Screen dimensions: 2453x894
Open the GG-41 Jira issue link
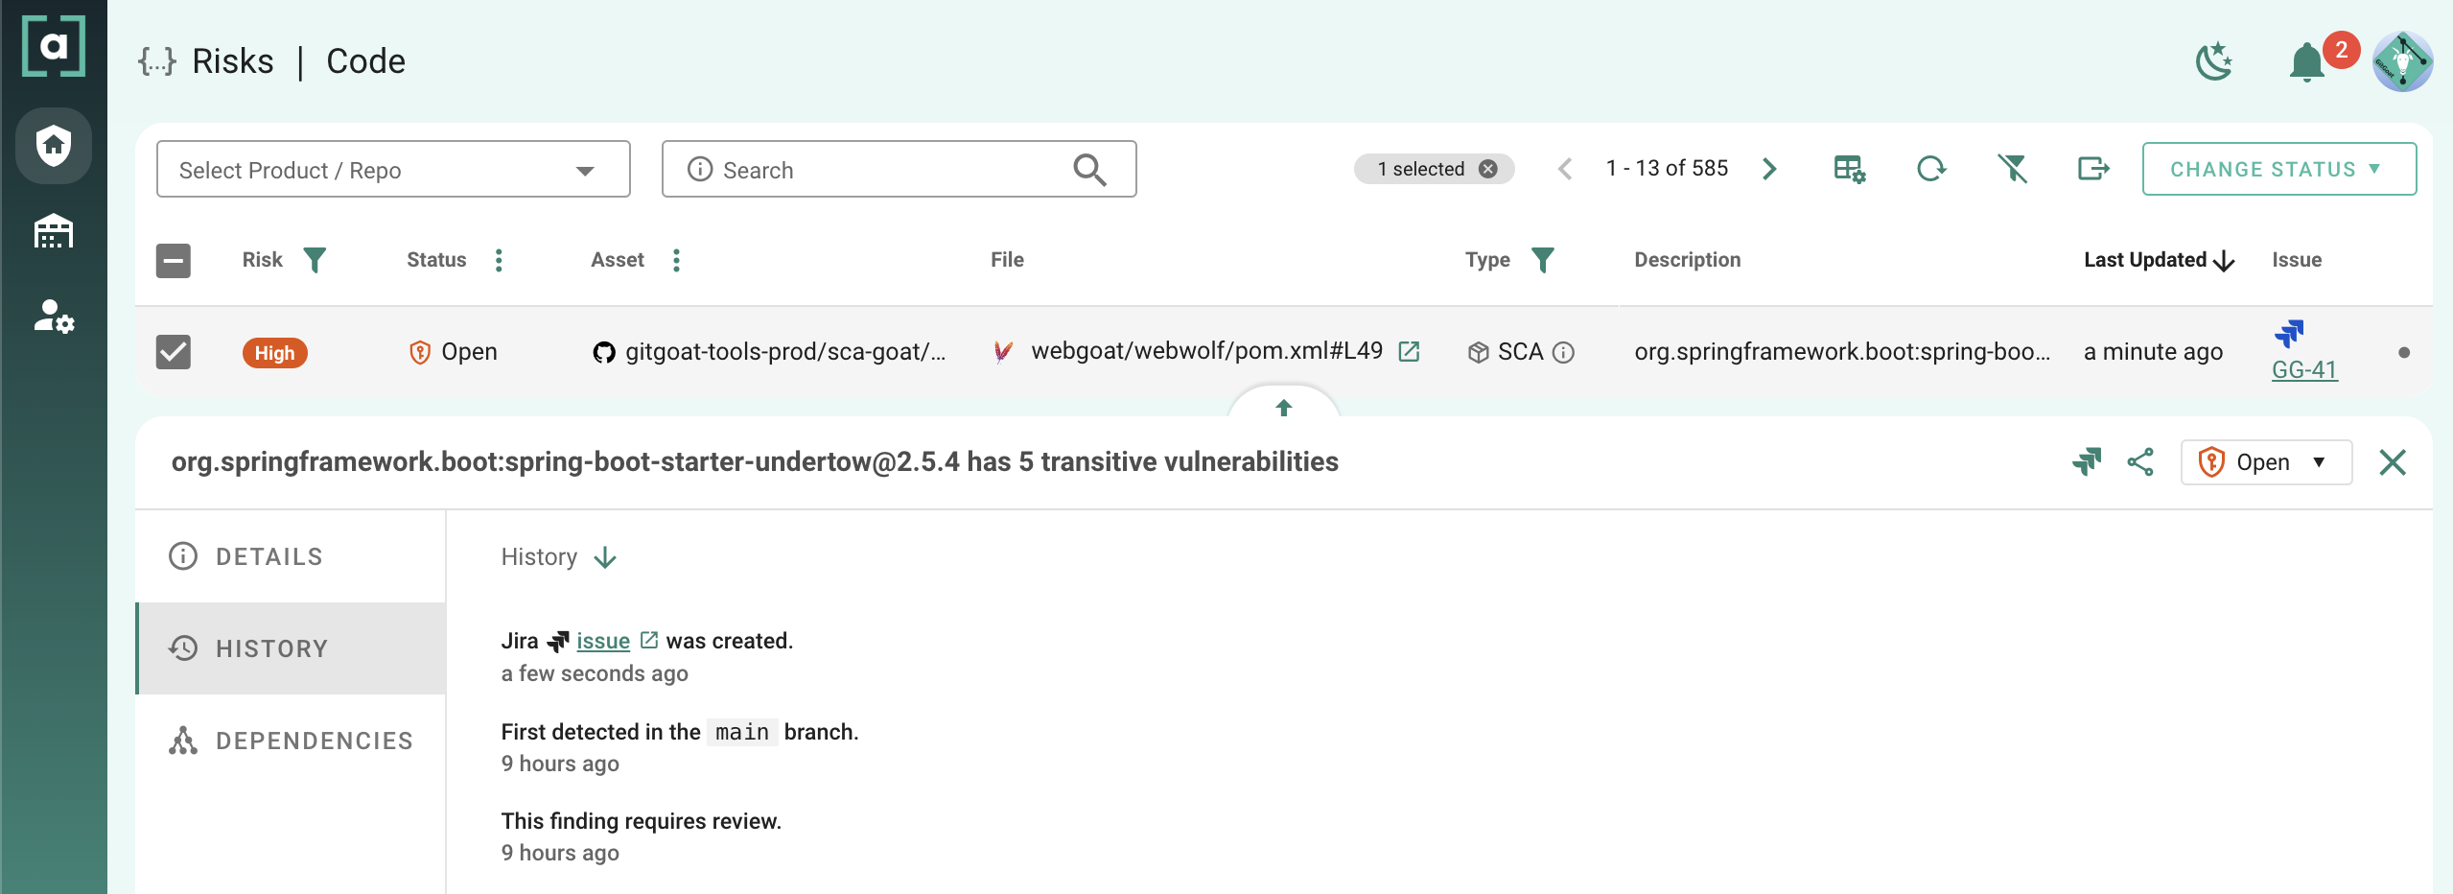2303,369
